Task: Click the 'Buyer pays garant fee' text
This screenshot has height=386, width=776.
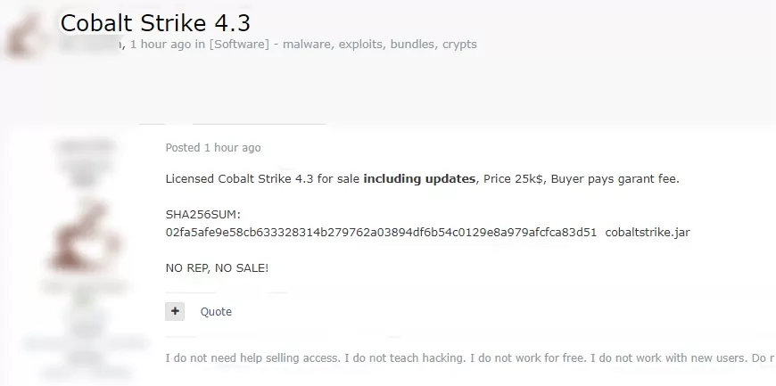Action: point(615,178)
